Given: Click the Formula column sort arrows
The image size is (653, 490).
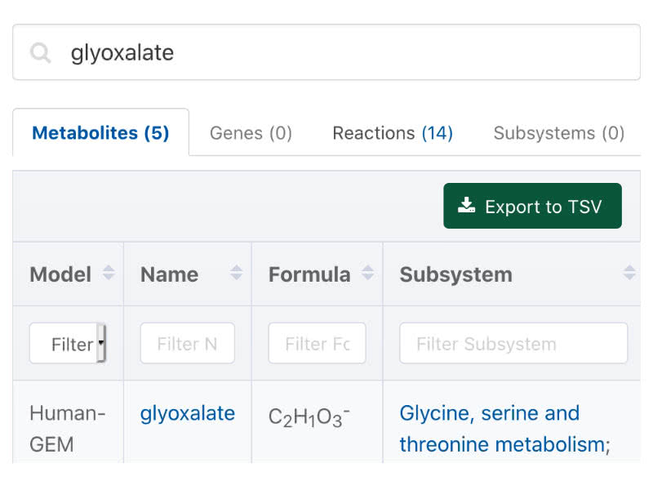Looking at the screenshot, I should (368, 274).
